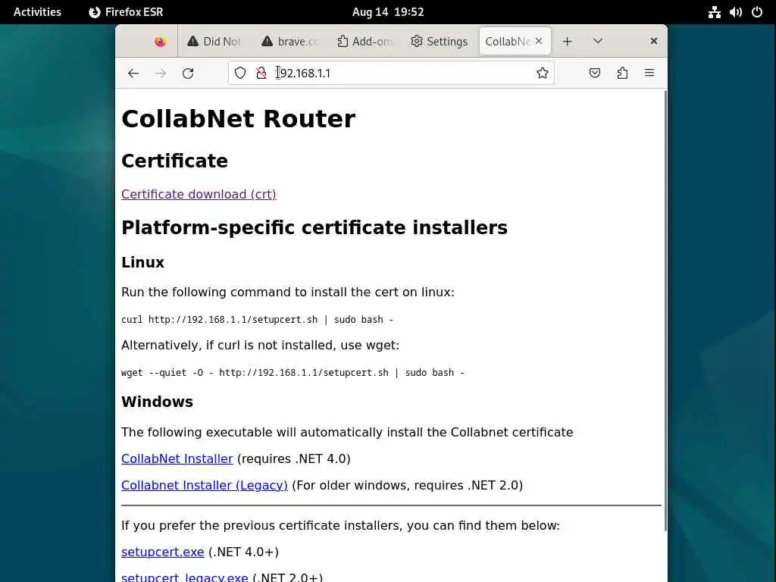
Task: Click the vertical page scrollbar
Action: (665, 310)
